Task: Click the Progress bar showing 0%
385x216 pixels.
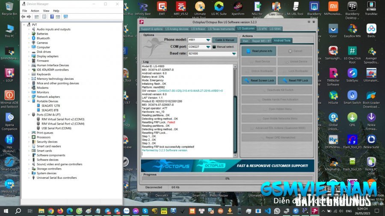Action: click(228, 178)
